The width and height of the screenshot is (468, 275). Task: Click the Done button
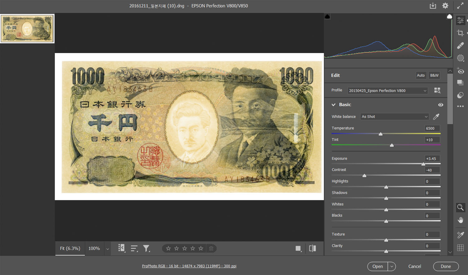(x=446, y=266)
